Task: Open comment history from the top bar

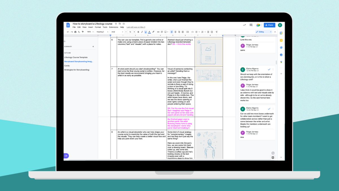Action: (x=251, y=25)
